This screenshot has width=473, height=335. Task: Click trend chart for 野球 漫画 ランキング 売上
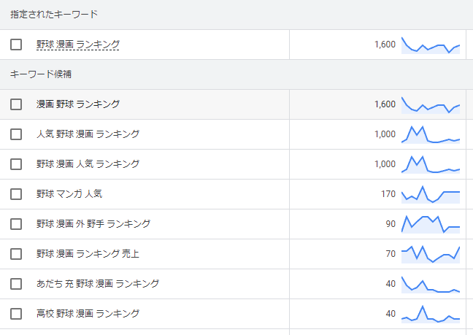[x=431, y=254]
